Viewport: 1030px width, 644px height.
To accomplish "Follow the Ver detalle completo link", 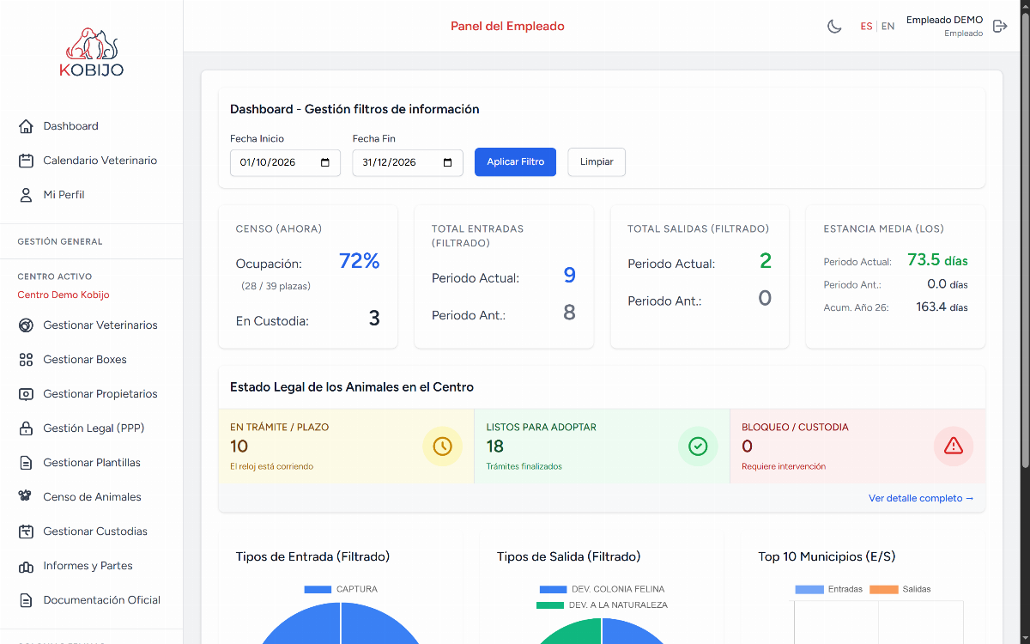I will pyautogui.click(x=921, y=498).
